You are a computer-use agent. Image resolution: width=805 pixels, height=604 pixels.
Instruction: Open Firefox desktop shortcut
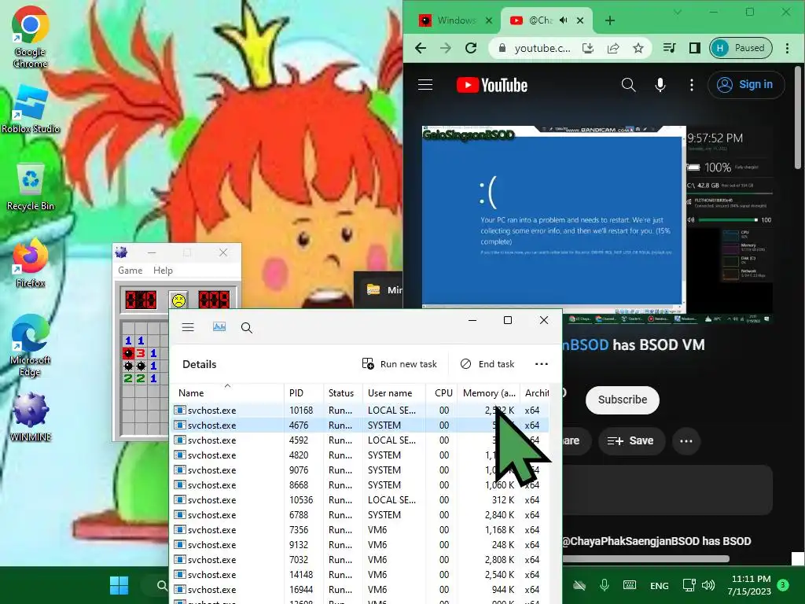[31, 263]
